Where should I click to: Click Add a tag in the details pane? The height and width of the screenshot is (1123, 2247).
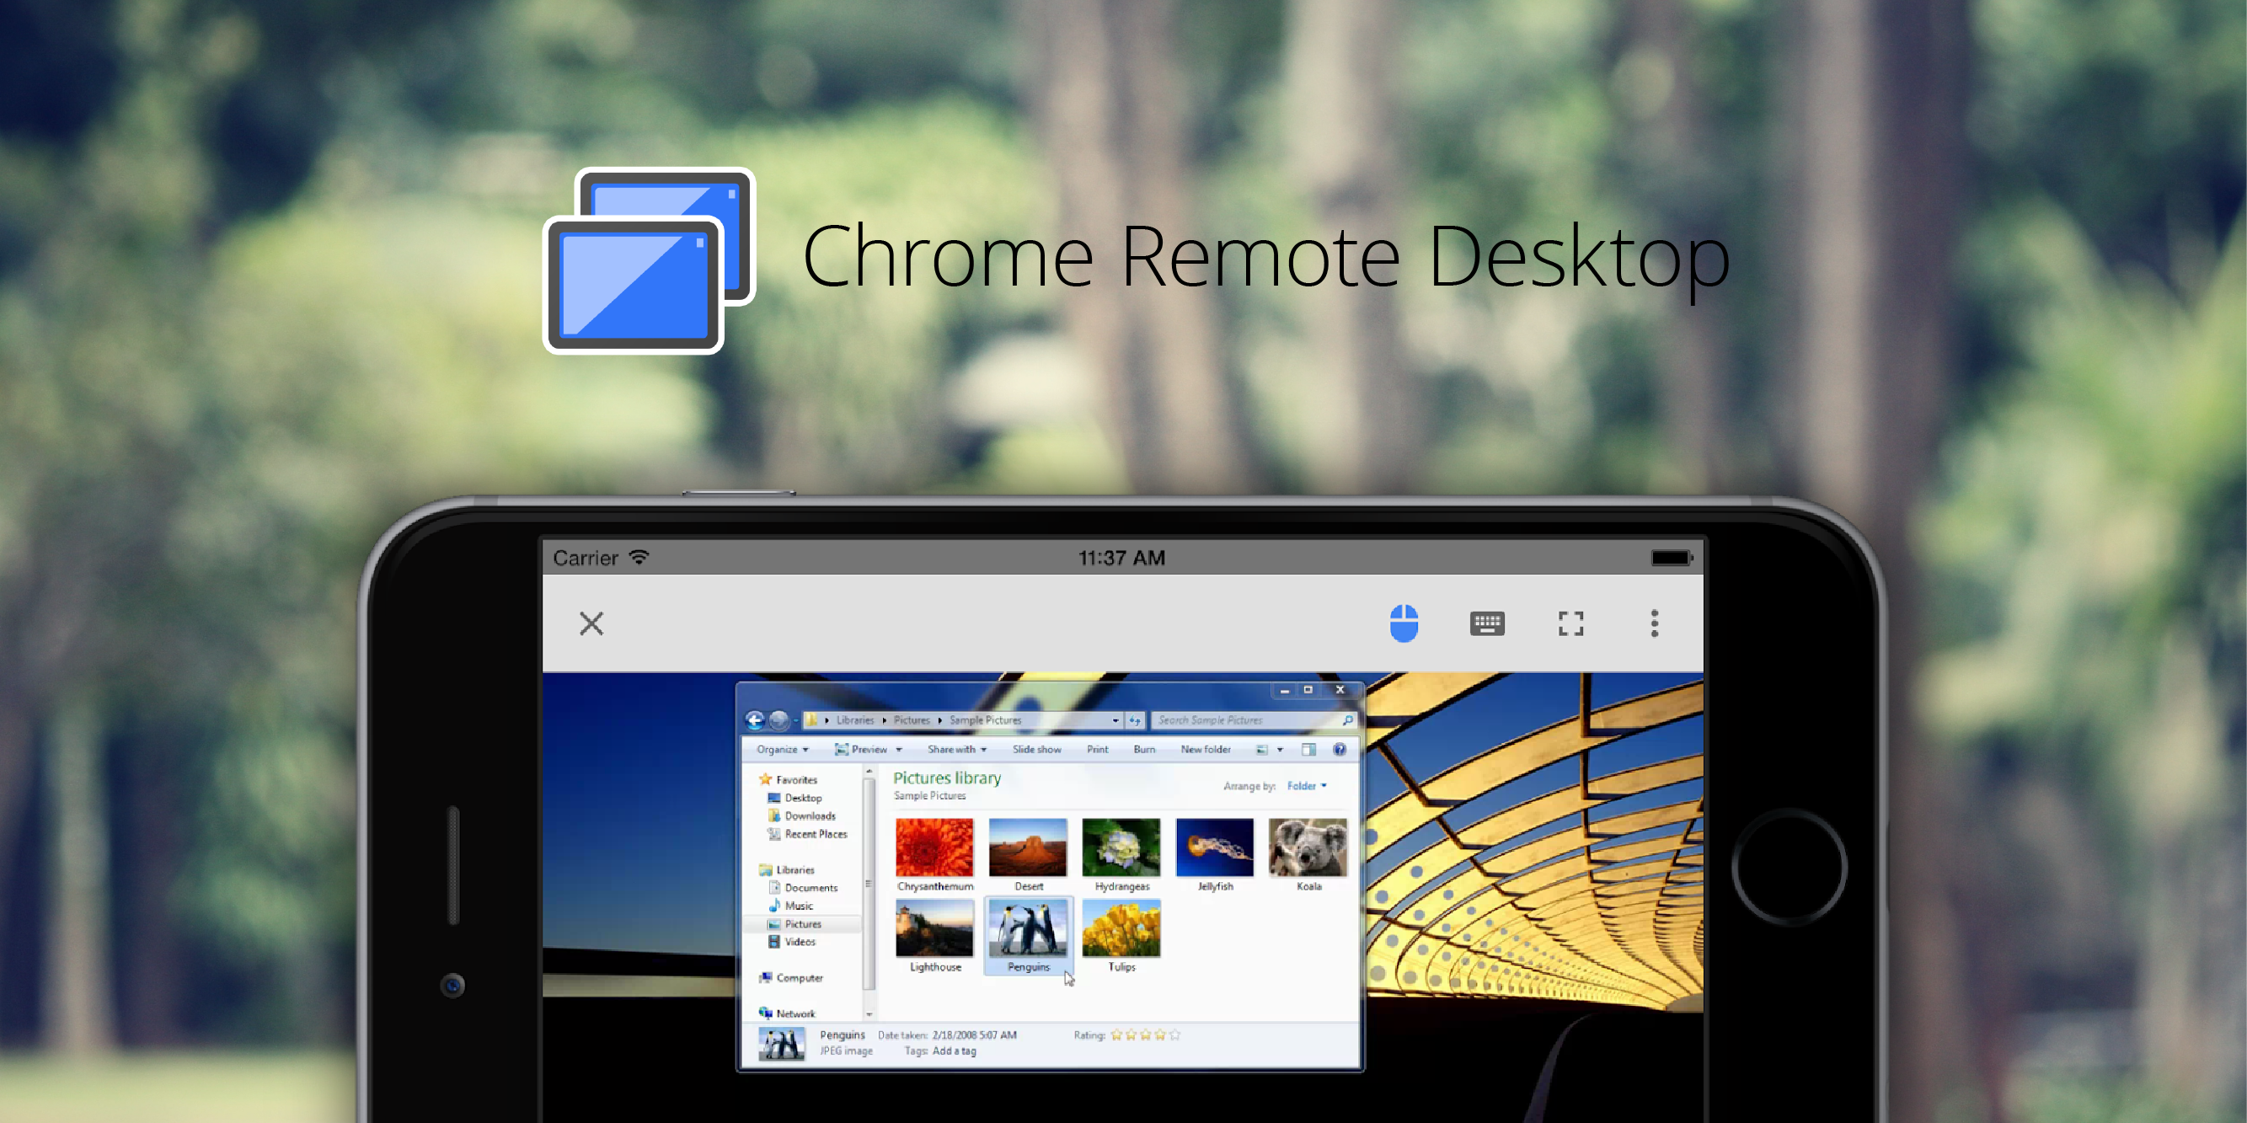click(955, 1051)
